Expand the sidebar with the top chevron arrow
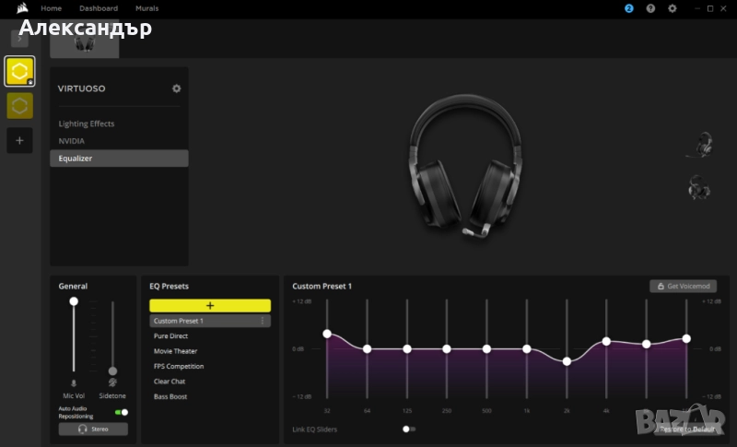The width and height of the screenshot is (737, 447). [x=19, y=39]
